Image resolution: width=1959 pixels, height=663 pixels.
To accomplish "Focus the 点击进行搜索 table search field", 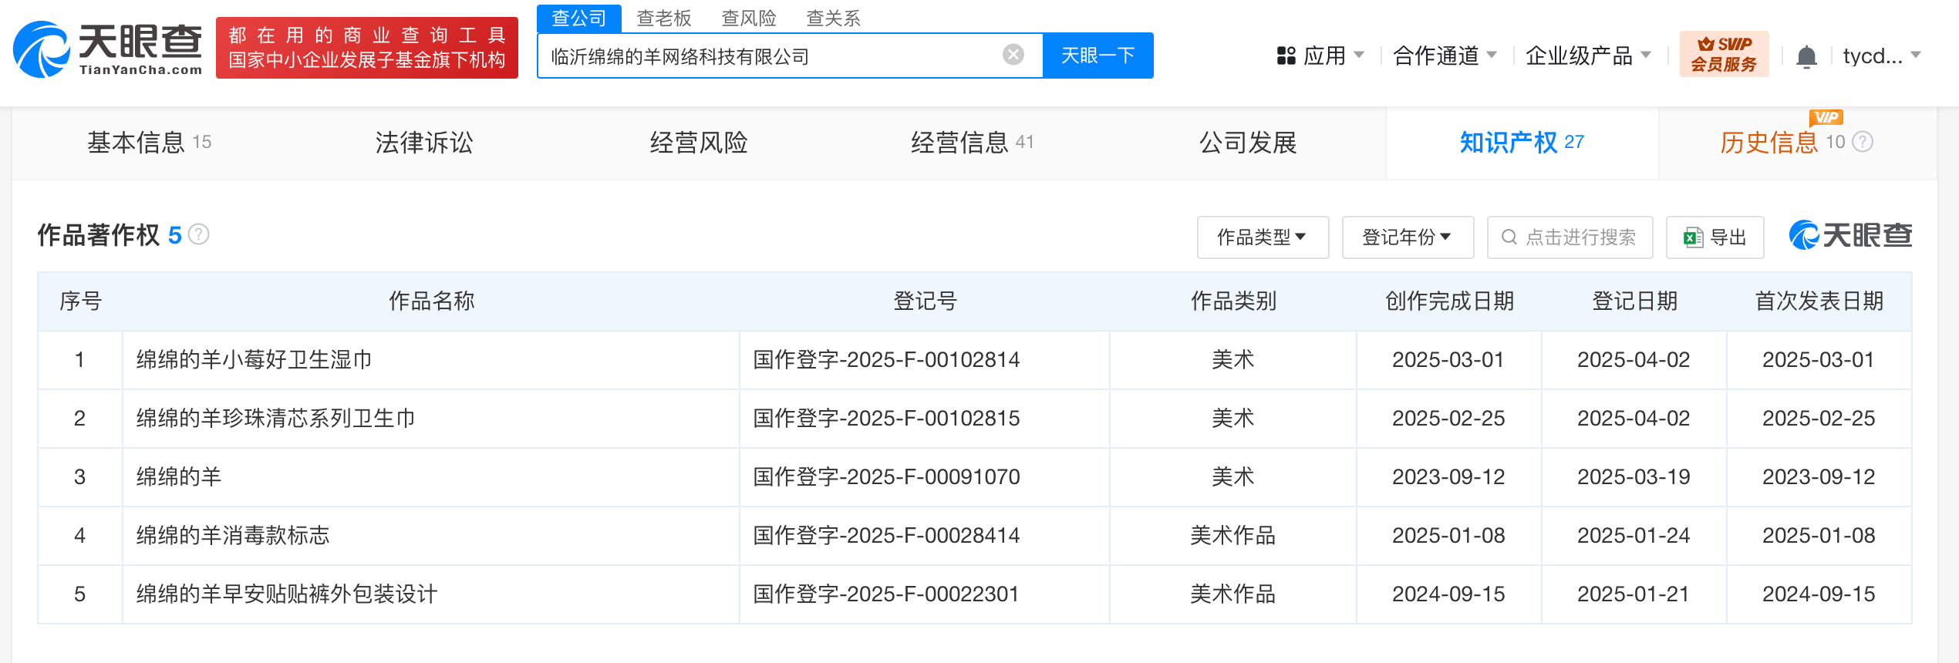I will click(1570, 237).
